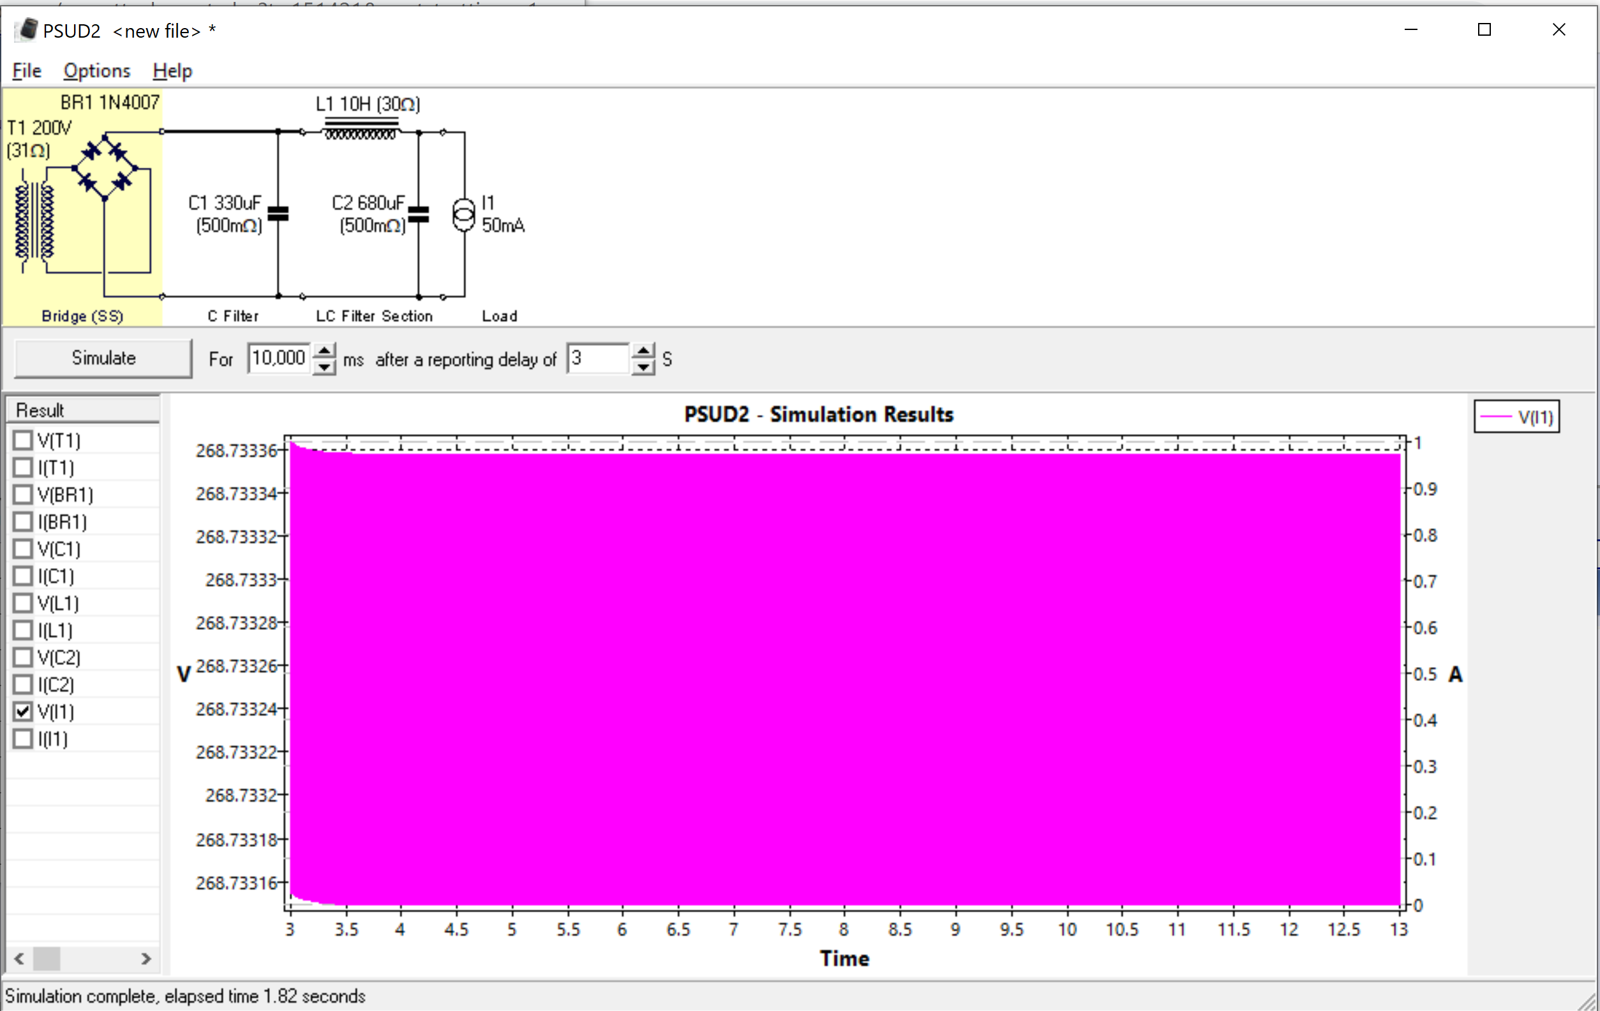Select the L1 10H inductor symbol

[361, 128]
